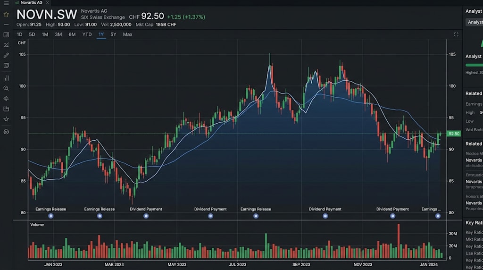Switch to the Novartis AG window tab
This screenshot has width=483, height=270.
(31, 2)
